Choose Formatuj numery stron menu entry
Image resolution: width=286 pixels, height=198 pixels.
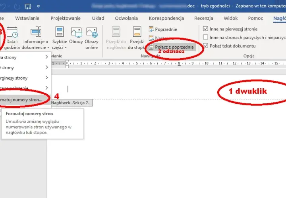coord(24,100)
